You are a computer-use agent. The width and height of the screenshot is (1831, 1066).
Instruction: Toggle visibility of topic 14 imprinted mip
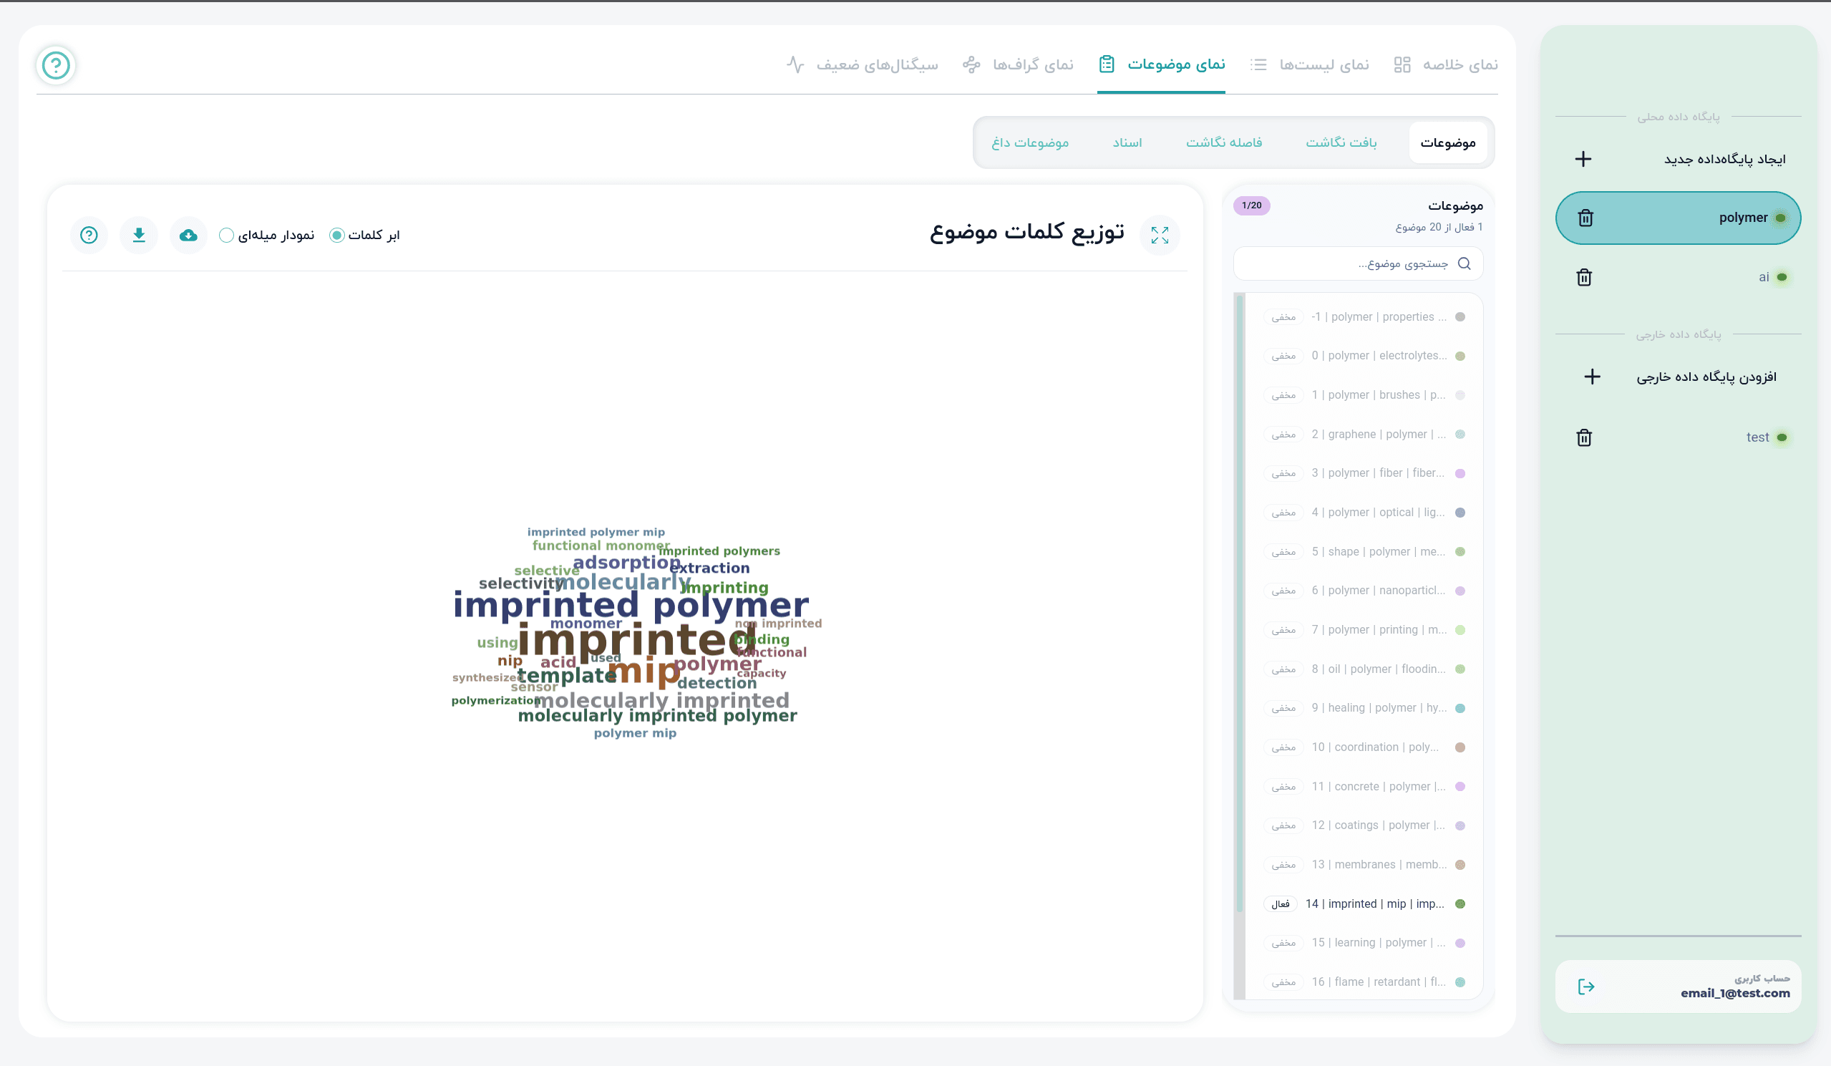click(1281, 904)
